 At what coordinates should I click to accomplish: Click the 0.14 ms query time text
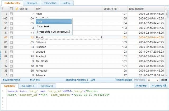pyautogui.click(x=35, y=80)
